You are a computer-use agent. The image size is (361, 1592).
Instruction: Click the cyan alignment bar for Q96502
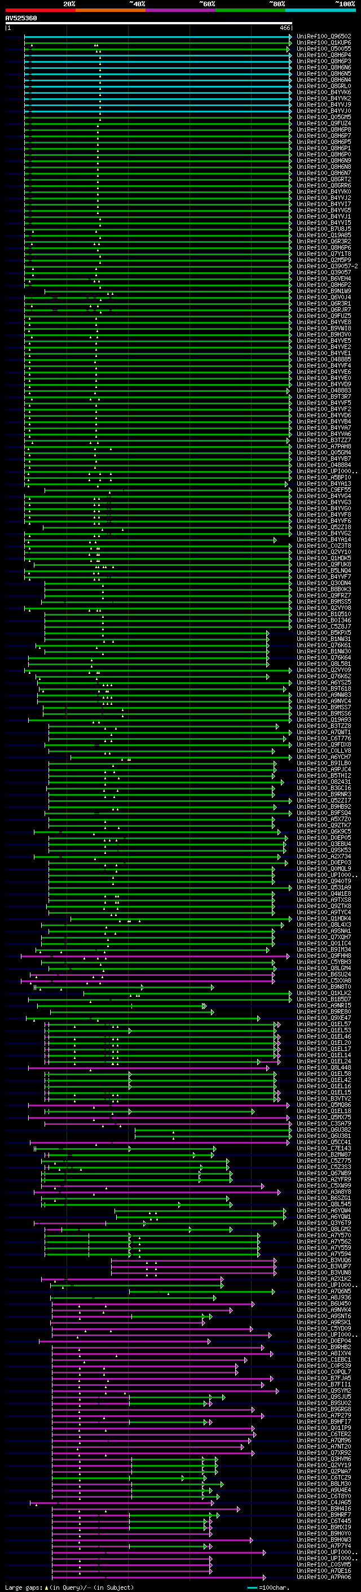pyautogui.click(x=157, y=37)
